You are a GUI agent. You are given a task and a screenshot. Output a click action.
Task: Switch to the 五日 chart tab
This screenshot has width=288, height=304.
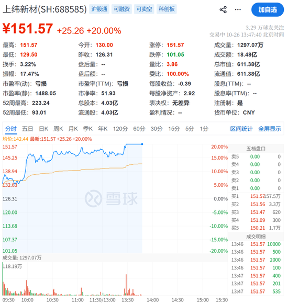pos(27,129)
